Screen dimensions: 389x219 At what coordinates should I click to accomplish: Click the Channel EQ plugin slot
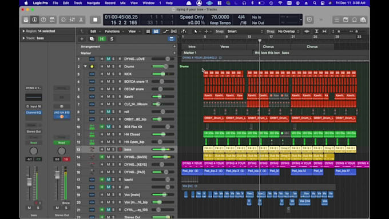click(34, 113)
